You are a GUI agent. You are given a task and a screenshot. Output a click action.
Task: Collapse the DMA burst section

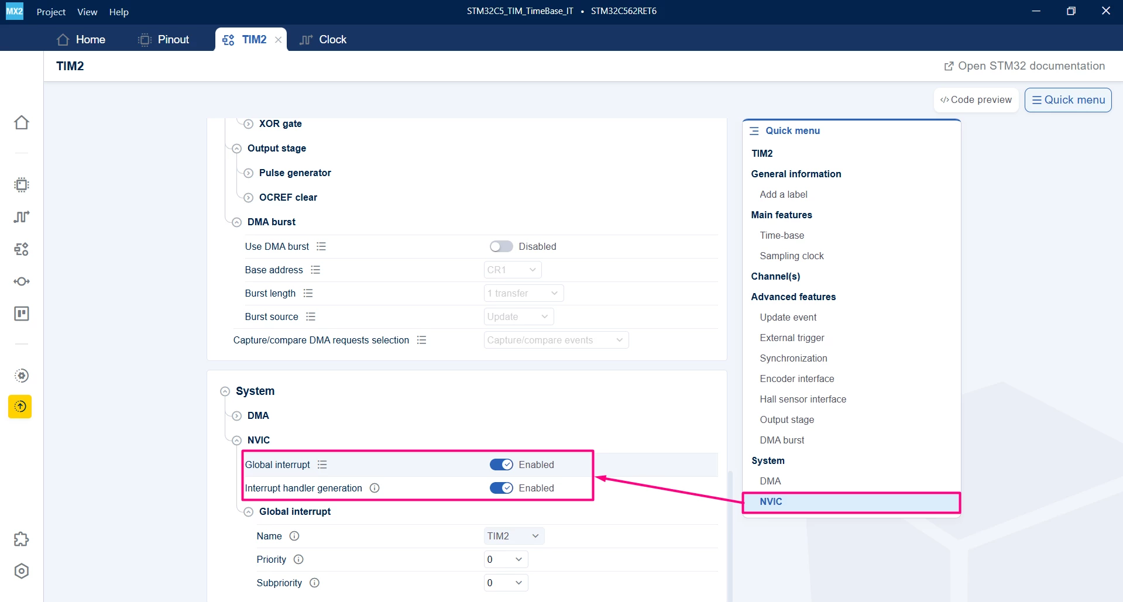237,222
